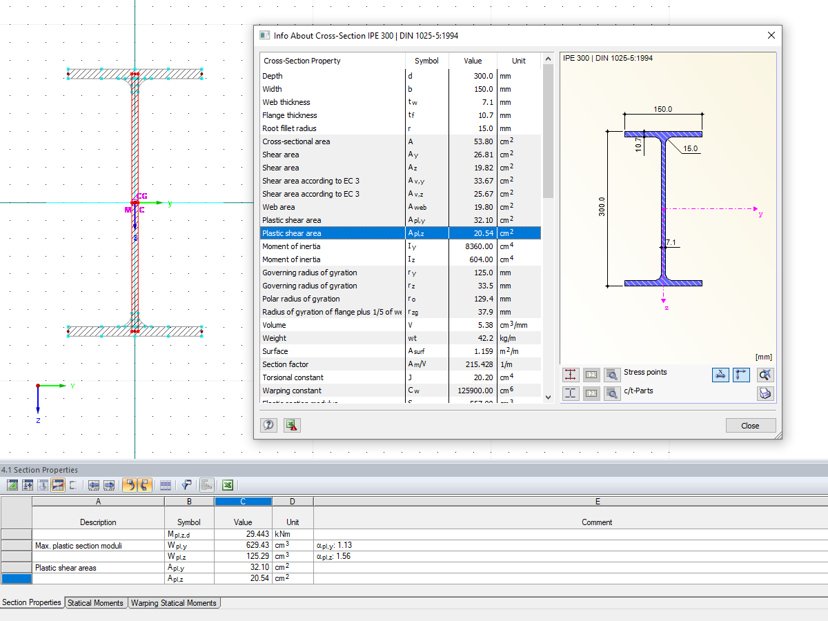Click the Stress points display icon
The image size is (828, 621).
tap(571, 375)
